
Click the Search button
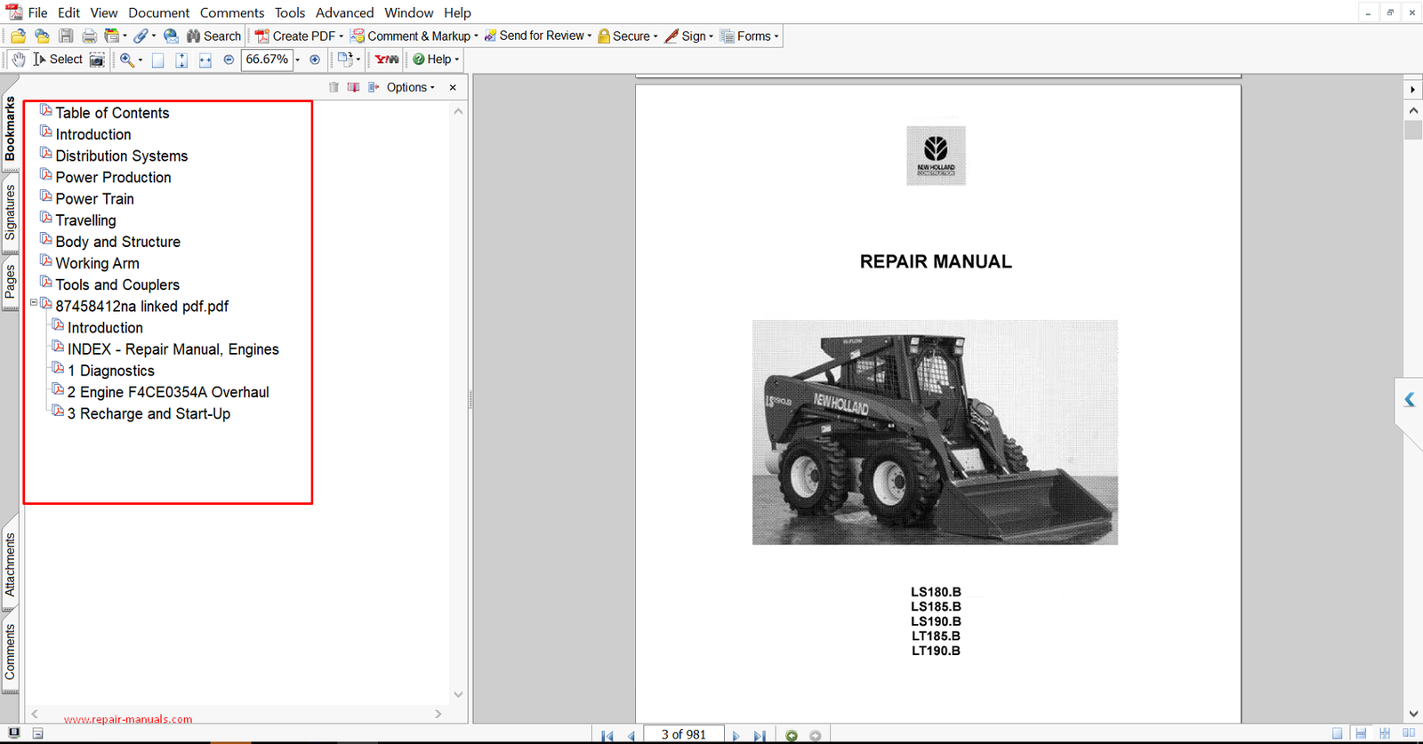213,36
